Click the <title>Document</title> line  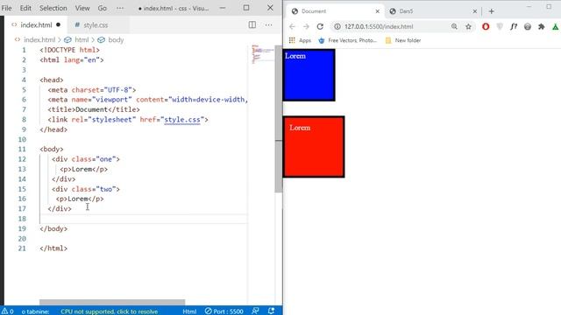pyautogui.click(x=94, y=109)
